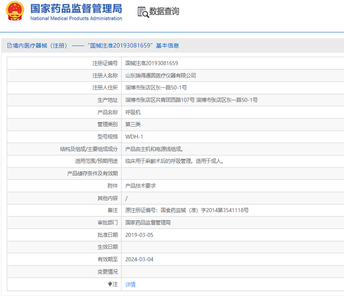The height and width of the screenshot is (296, 344).
Task: Click attachment value 产品技术要求
Action: (140, 186)
